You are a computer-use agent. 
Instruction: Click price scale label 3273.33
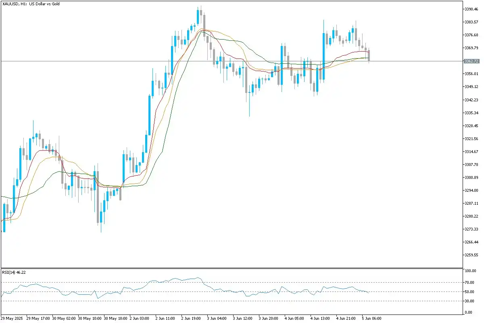471,229
